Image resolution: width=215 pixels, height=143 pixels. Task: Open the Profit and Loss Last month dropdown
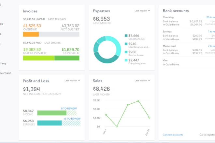pos(72,81)
